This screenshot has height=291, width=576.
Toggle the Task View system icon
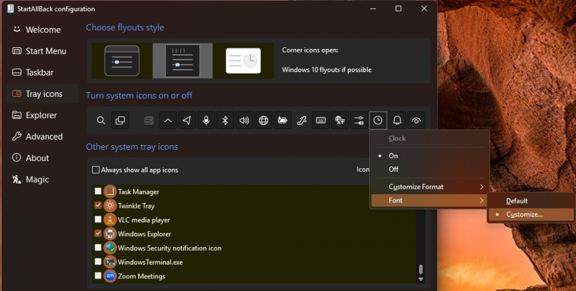(x=120, y=120)
